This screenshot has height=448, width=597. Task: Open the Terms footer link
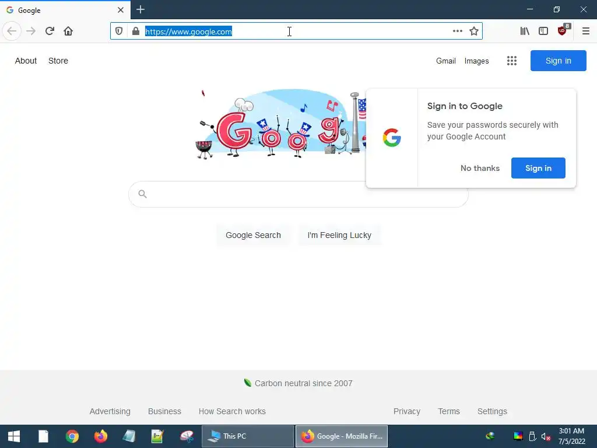449,411
